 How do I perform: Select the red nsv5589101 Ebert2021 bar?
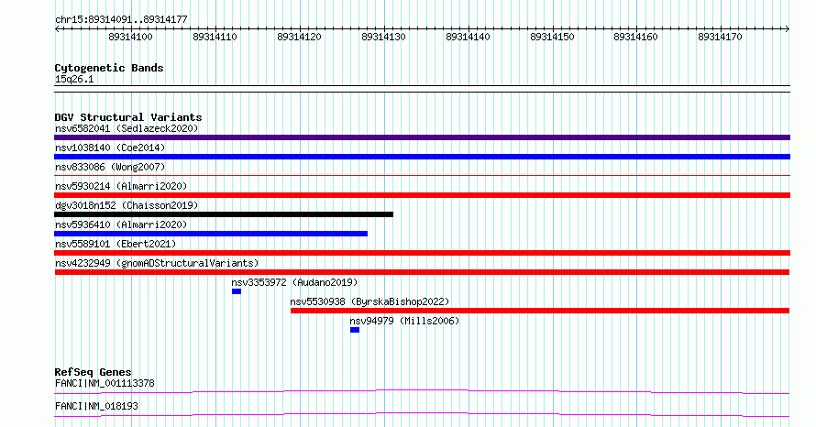(x=422, y=253)
